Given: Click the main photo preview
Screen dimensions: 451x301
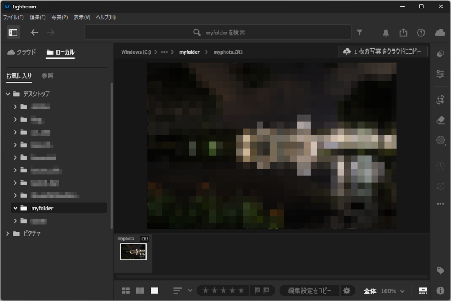Looking at the screenshot, I should (x=272, y=145).
